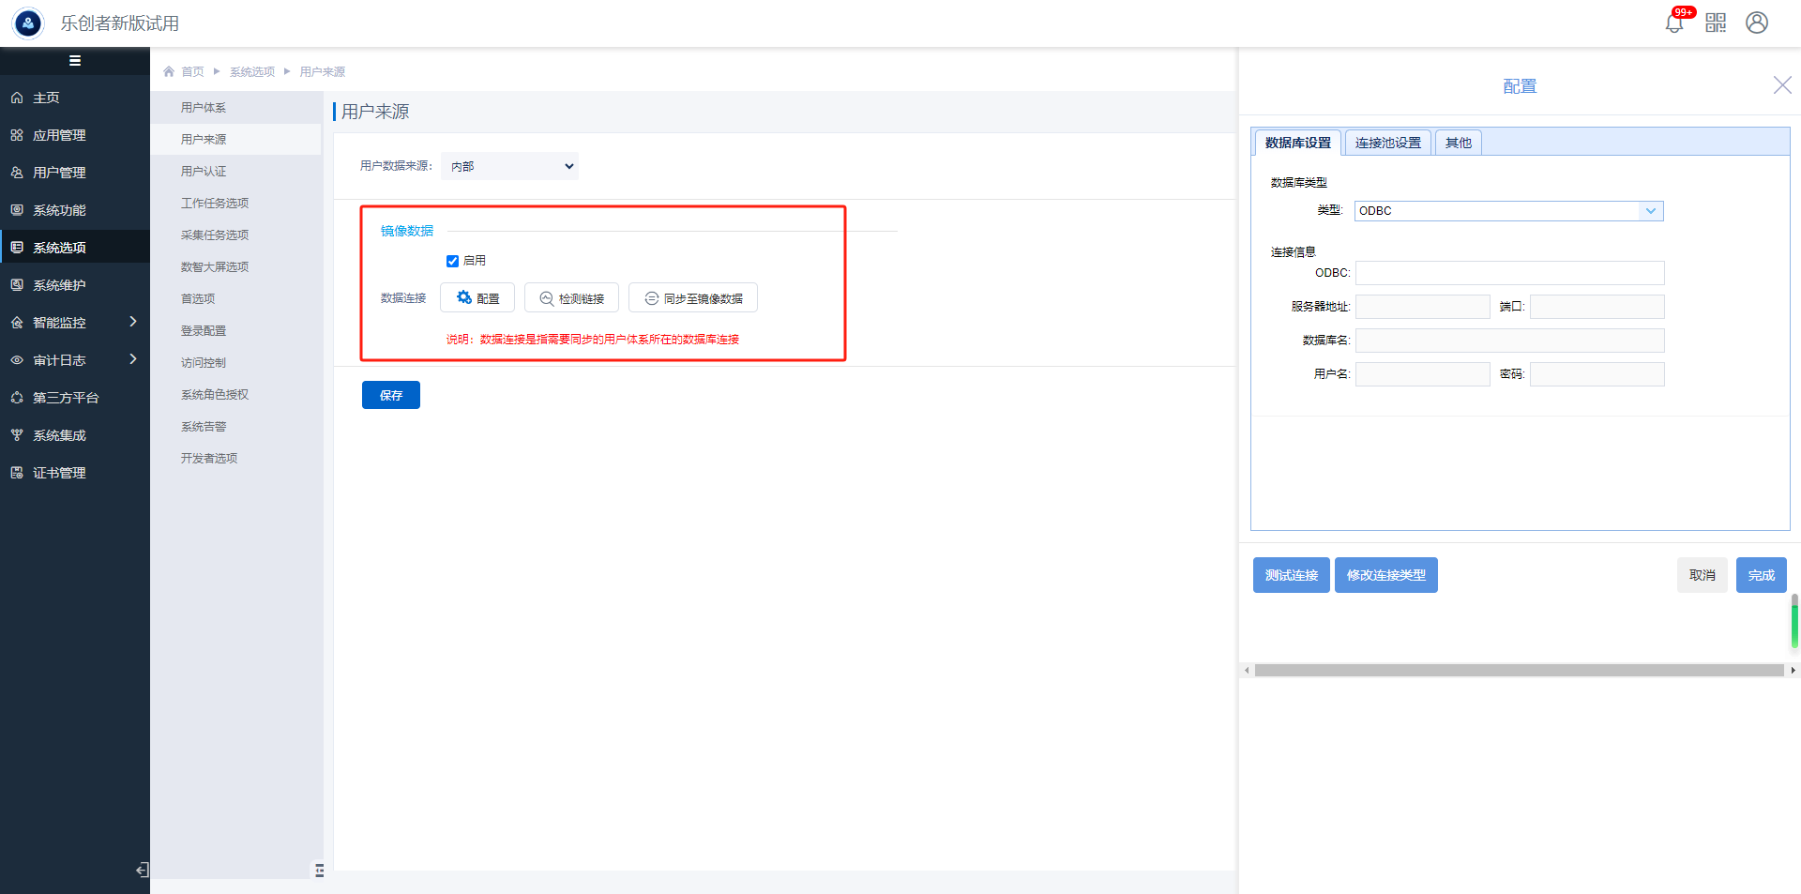1801x894 pixels.
Task: Open the user account avatar icon
Action: click(1757, 23)
